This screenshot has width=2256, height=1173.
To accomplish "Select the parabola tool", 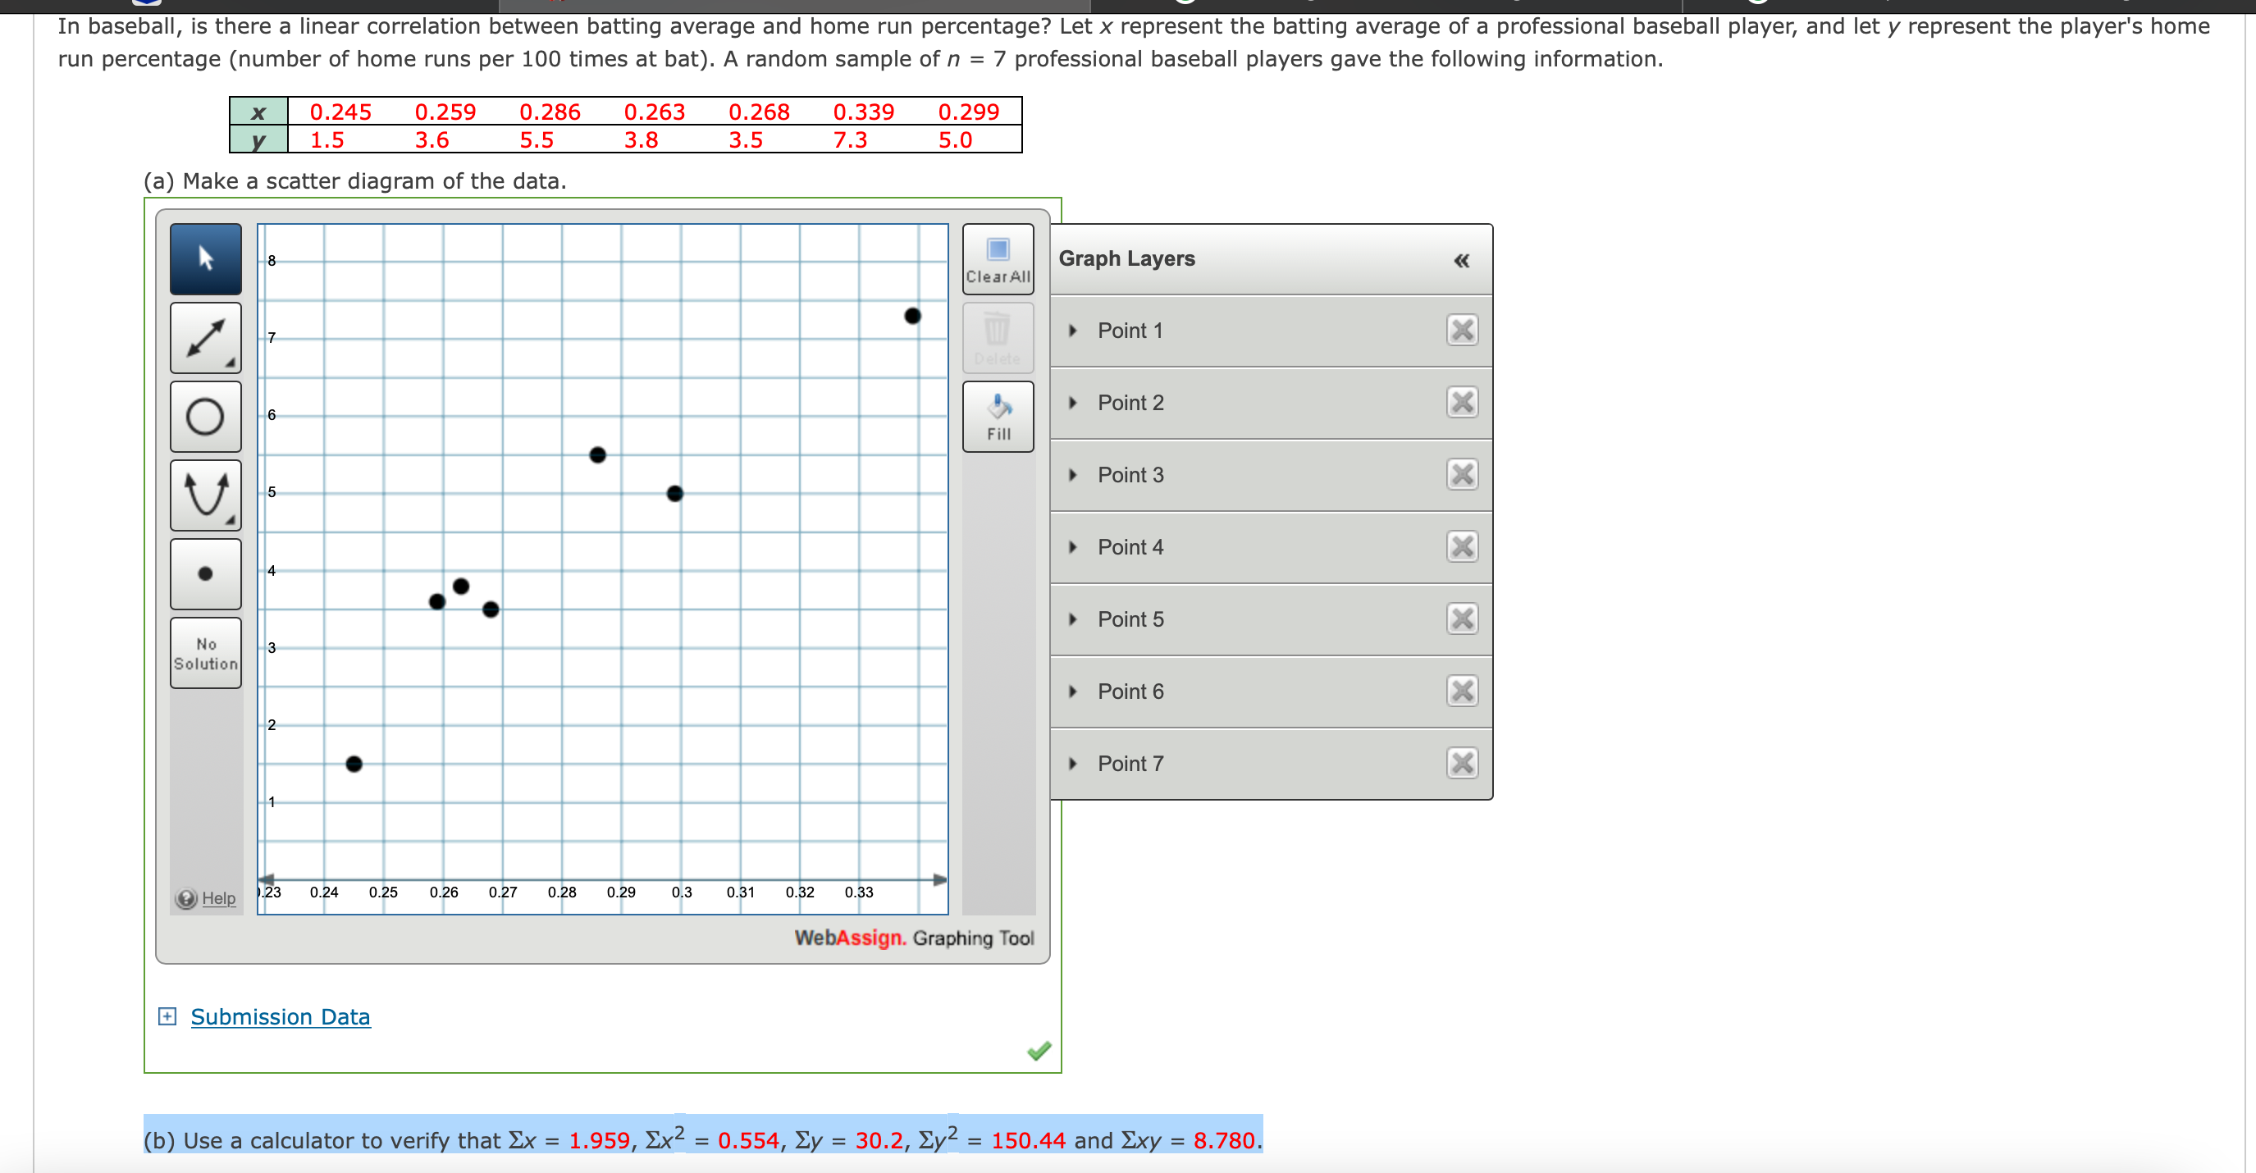I will pos(205,495).
